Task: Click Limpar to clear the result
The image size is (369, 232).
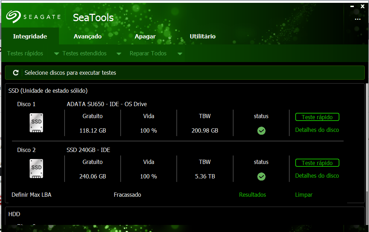Action: click(x=304, y=195)
